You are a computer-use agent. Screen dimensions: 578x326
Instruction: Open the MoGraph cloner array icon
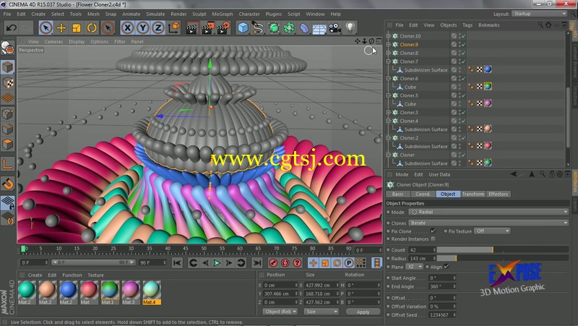click(x=289, y=27)
